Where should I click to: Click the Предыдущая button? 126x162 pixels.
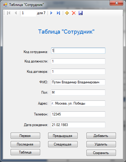pos(63,136)
